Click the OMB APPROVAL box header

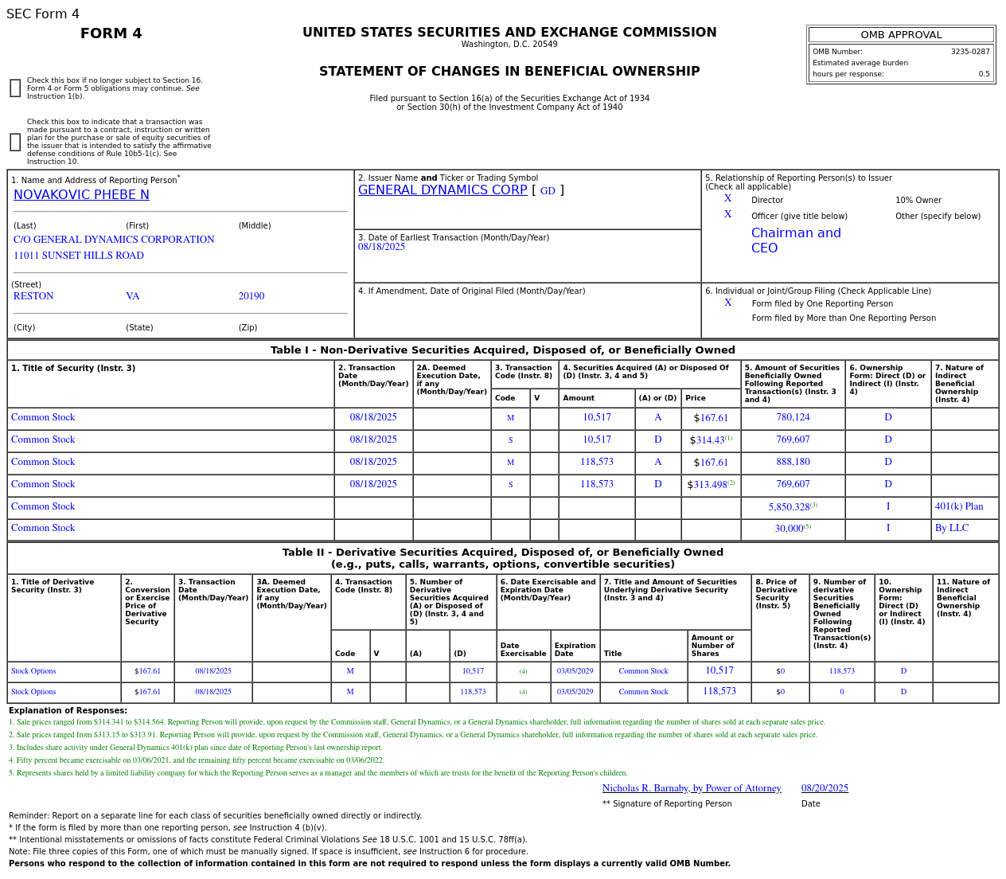(901, 35)
